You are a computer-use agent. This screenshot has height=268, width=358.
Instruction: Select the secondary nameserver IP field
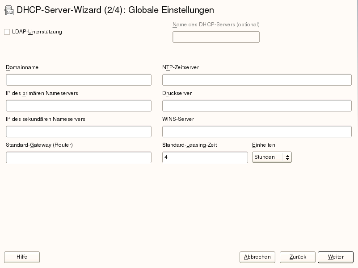click(x=79, y=132)
